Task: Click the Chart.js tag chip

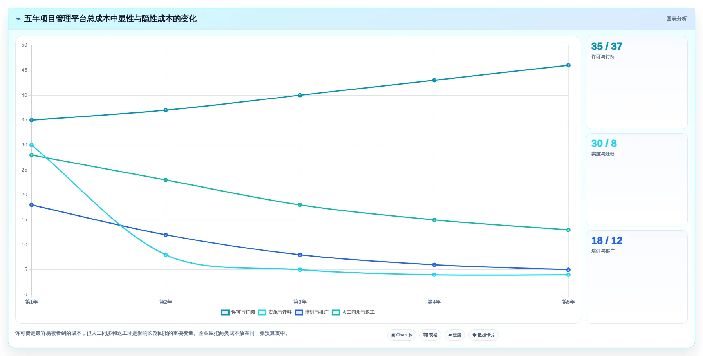Action: tap(402, 335)
